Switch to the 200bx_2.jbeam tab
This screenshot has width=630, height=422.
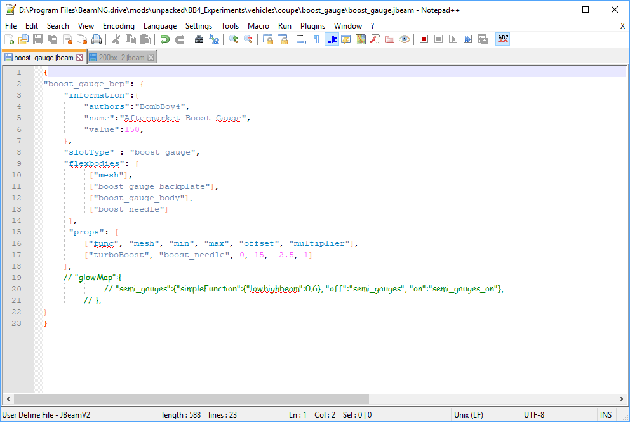[x=121, y=58]
